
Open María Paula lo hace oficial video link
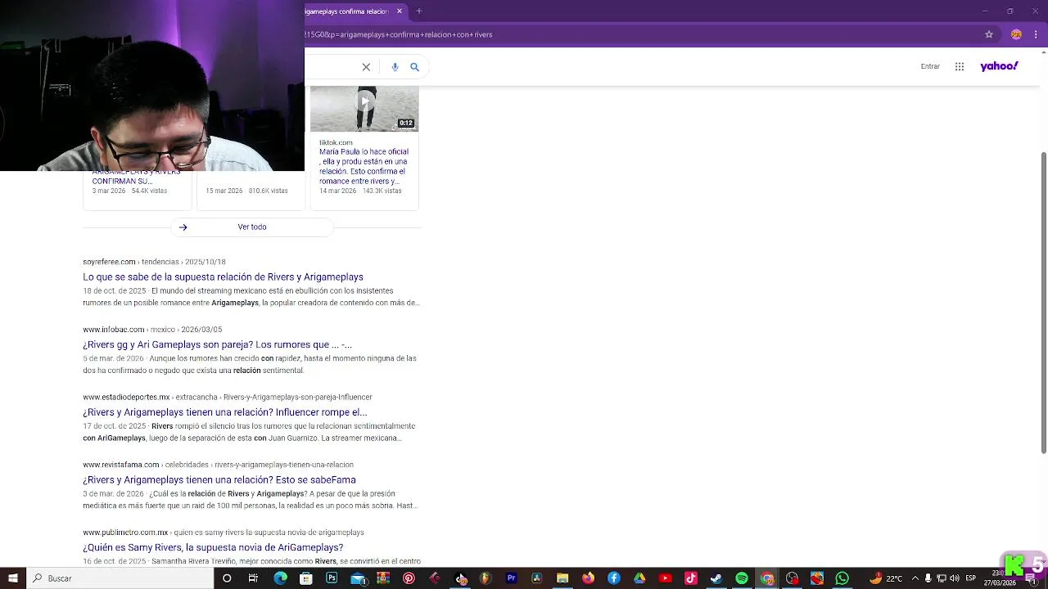click(364, 166)
